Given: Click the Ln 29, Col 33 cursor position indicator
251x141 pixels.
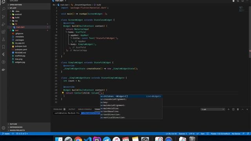Looking at the screenshot, I should click(171, 134).
